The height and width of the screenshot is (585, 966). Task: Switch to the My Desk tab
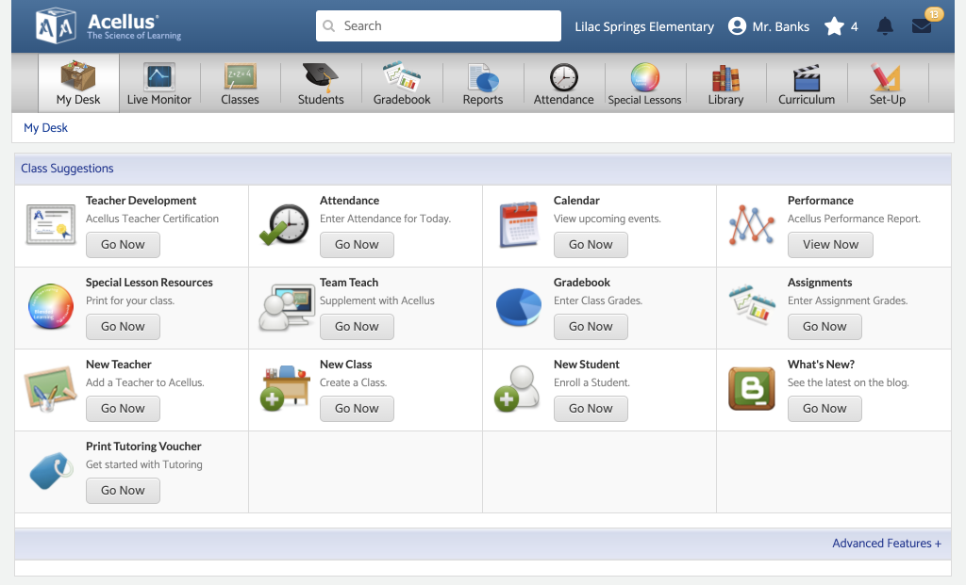pos(78,83)
